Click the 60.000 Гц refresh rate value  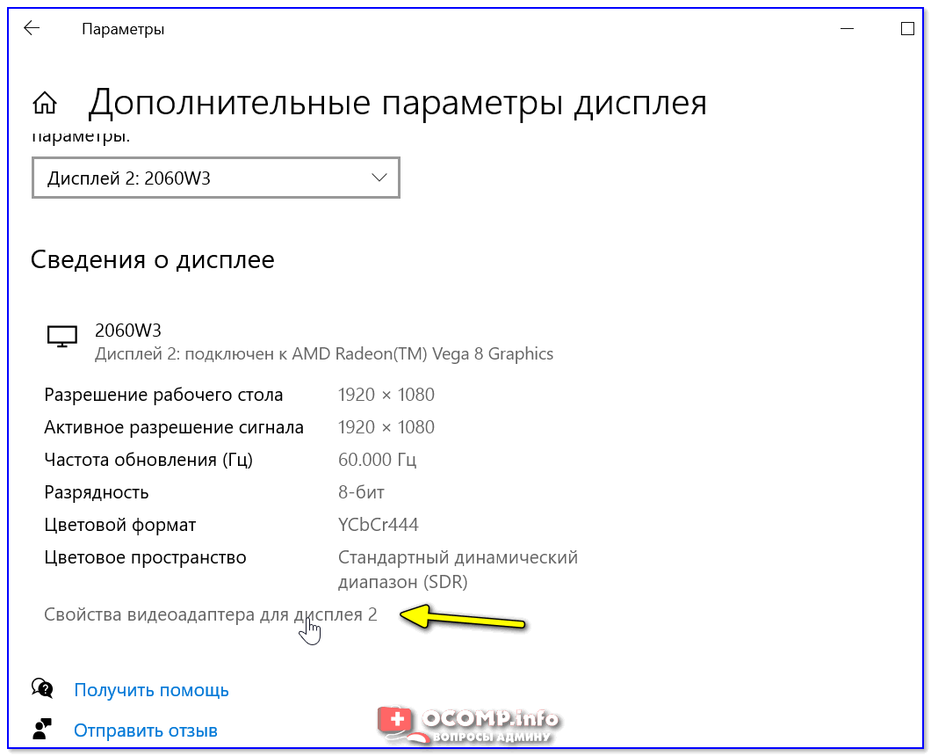pos(377,460)
